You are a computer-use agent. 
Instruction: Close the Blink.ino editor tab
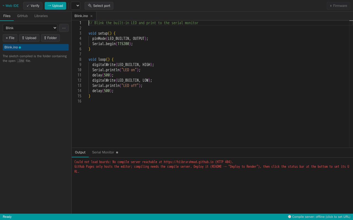pyautogui.click(x=92, y=16)
